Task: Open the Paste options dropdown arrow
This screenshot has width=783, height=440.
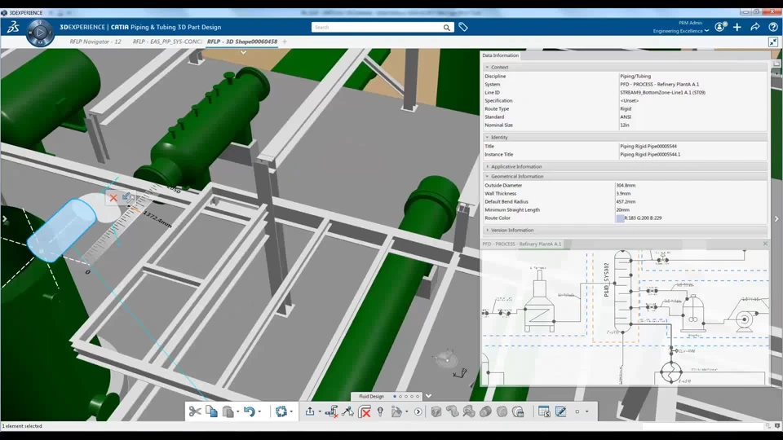Action: [237, 411]
